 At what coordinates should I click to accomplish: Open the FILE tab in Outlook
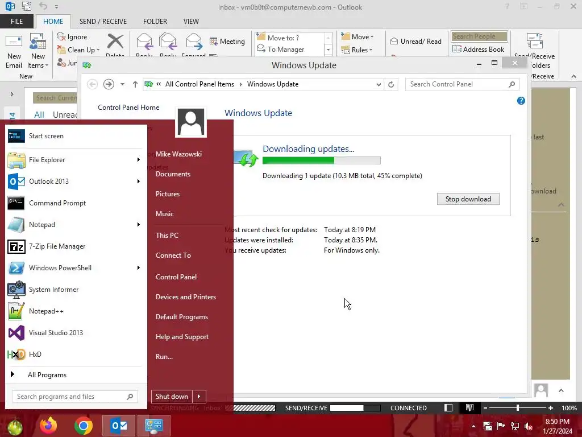16,22
